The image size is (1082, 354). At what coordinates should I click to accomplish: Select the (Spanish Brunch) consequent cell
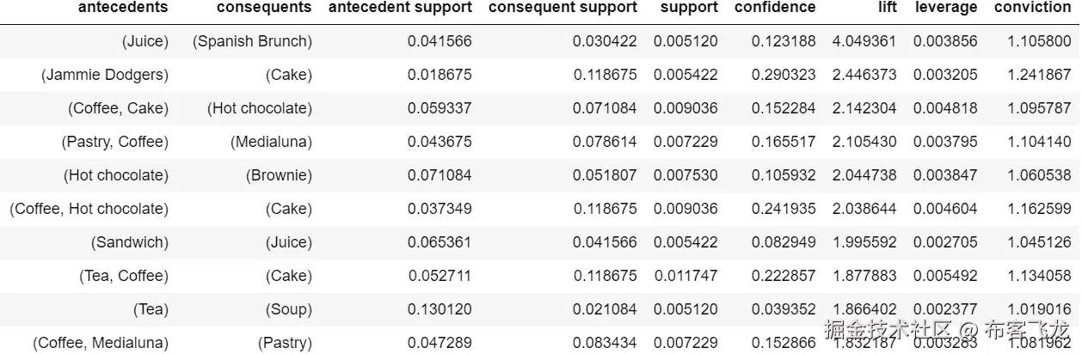click(x=252, y=41)
